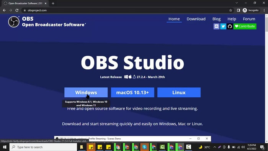268x151 pixels.
Task: Click the 27.2.4 - March 29th text
Action: coord(151,77)
